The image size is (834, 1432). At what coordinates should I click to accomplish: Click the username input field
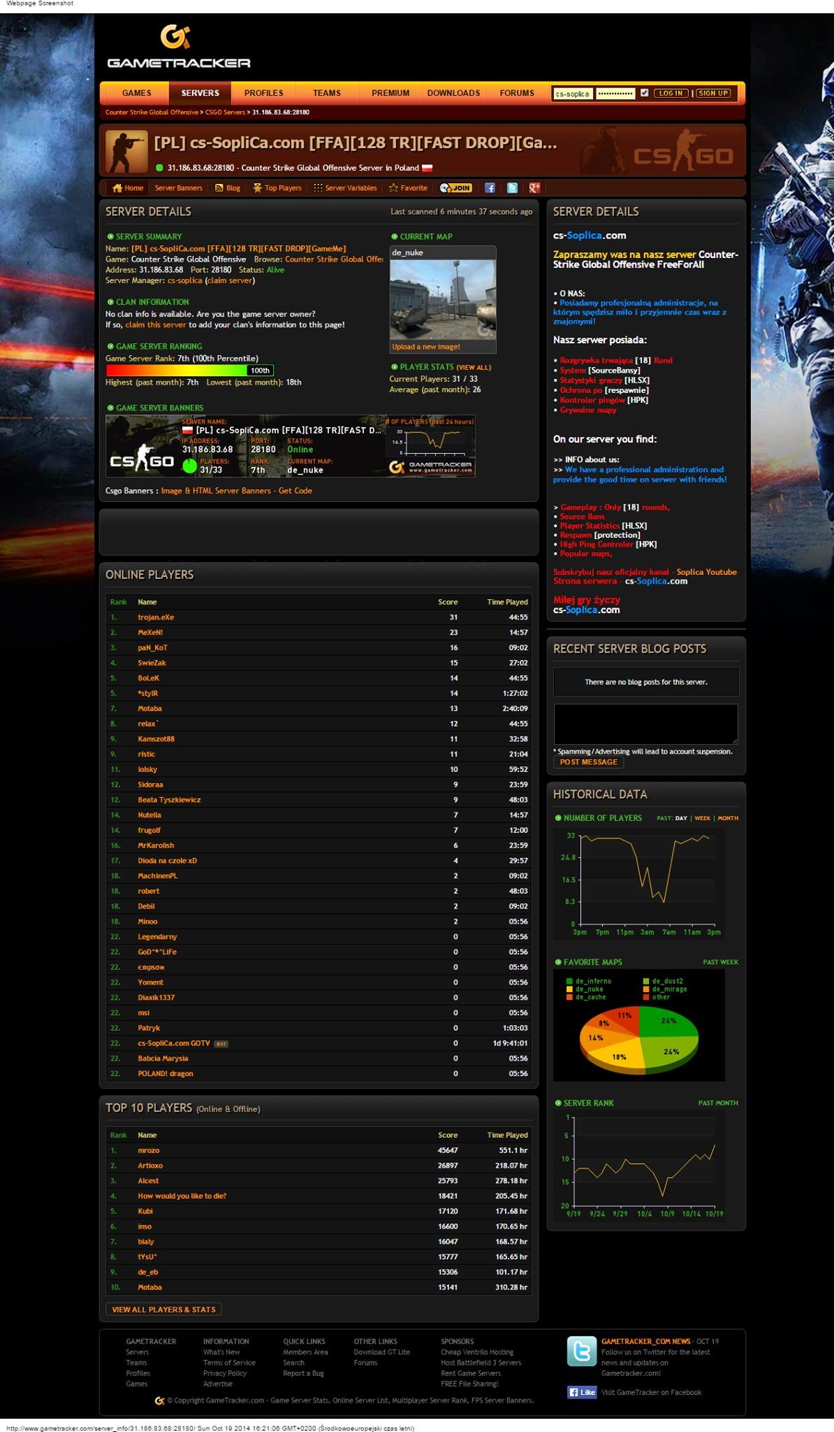(x=573, y=94)
